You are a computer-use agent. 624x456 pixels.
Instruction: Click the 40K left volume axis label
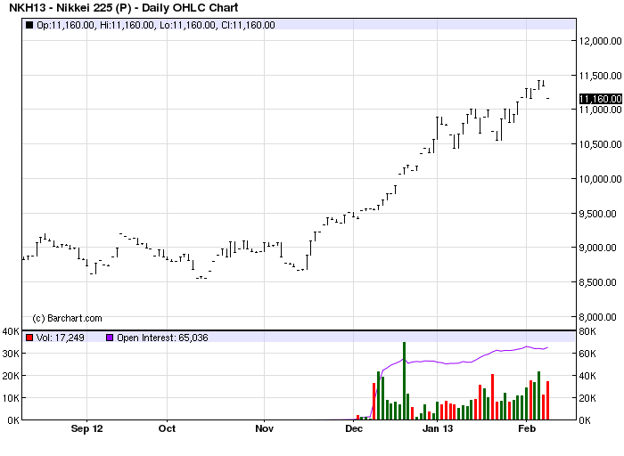[x=11, y=331]
